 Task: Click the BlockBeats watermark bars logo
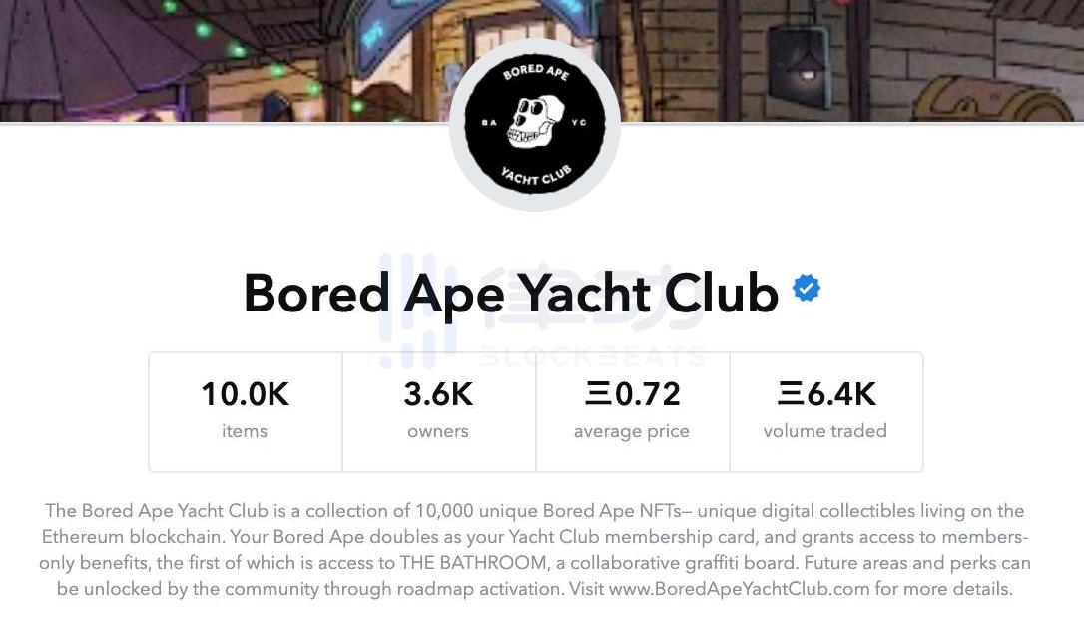417,310
